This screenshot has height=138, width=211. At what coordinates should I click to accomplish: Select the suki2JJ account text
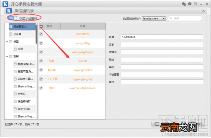[x=83, y=61]
